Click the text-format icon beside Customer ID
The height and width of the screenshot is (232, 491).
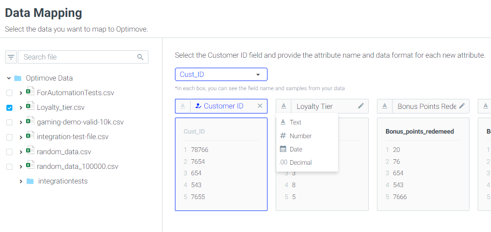click(x=183, y=106)
